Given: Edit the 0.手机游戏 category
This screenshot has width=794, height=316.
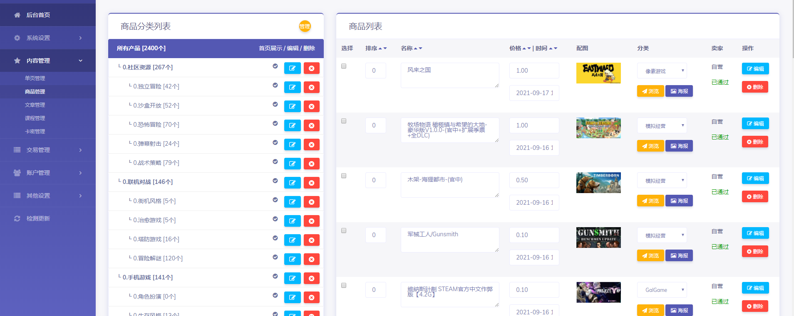Looking at the screenshot, I should pos(292,278).
